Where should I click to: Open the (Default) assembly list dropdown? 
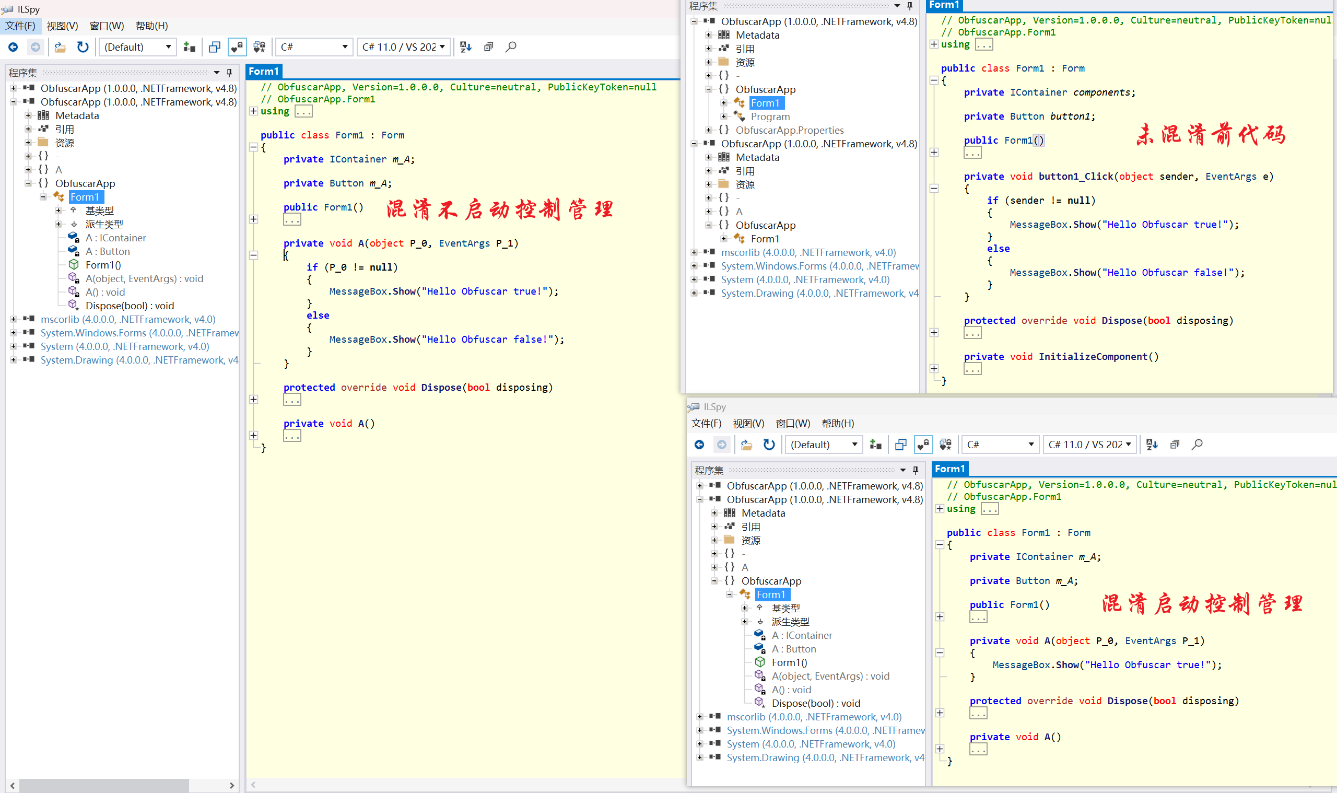coord(137,47)
